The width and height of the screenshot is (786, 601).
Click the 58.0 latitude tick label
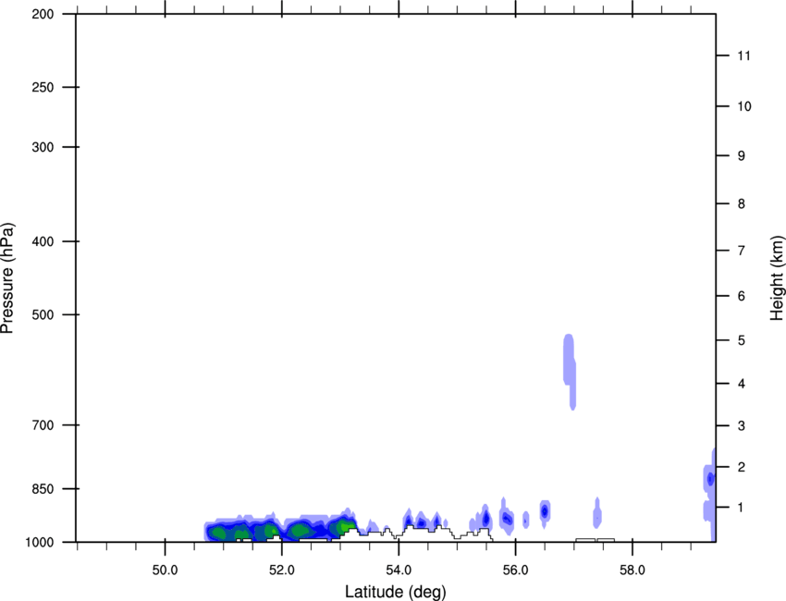[x=632, y=570]
